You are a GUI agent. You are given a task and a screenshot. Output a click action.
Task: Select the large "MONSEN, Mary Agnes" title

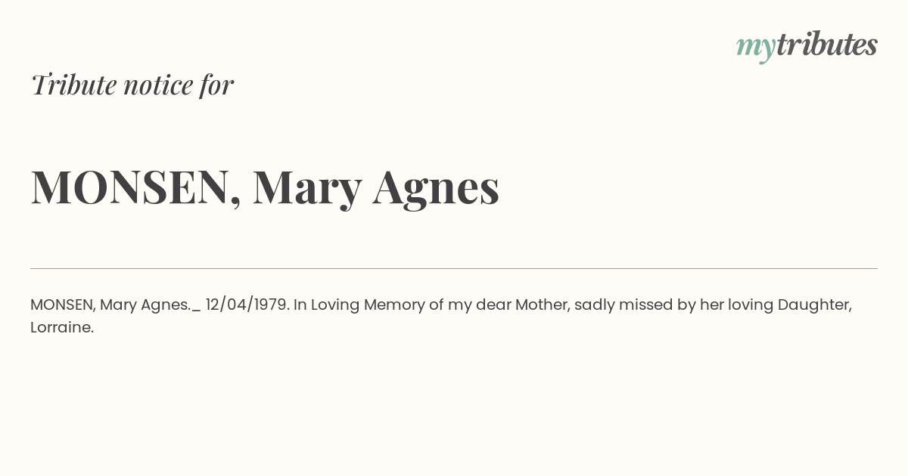coord(265,187)
